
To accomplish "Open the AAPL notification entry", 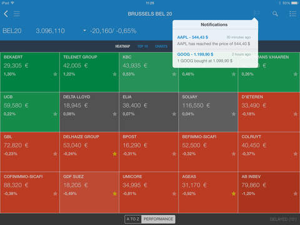I will point(215,41).
